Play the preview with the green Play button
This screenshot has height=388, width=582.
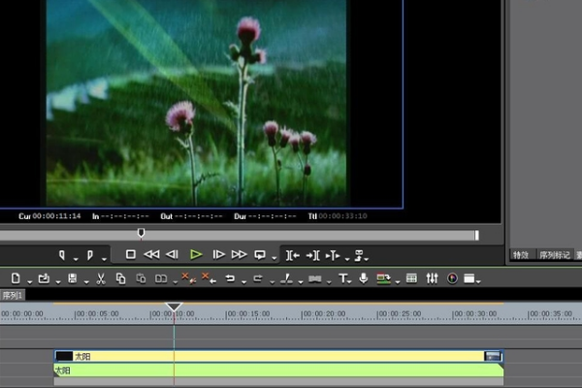196,255
